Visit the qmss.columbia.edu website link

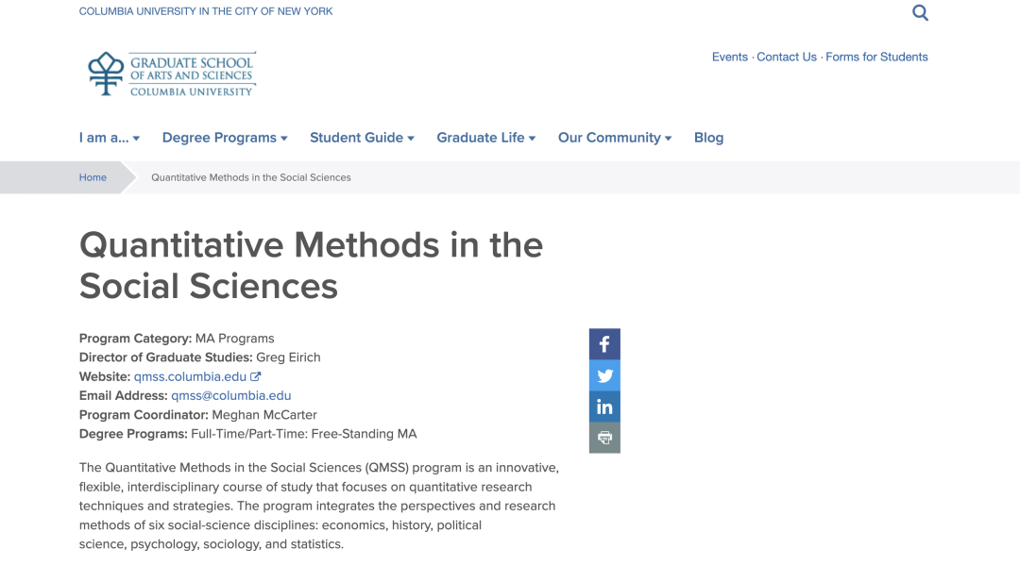[x=190, y=376]
